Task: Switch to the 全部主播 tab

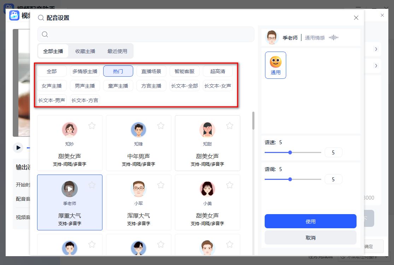Action: 53,51
